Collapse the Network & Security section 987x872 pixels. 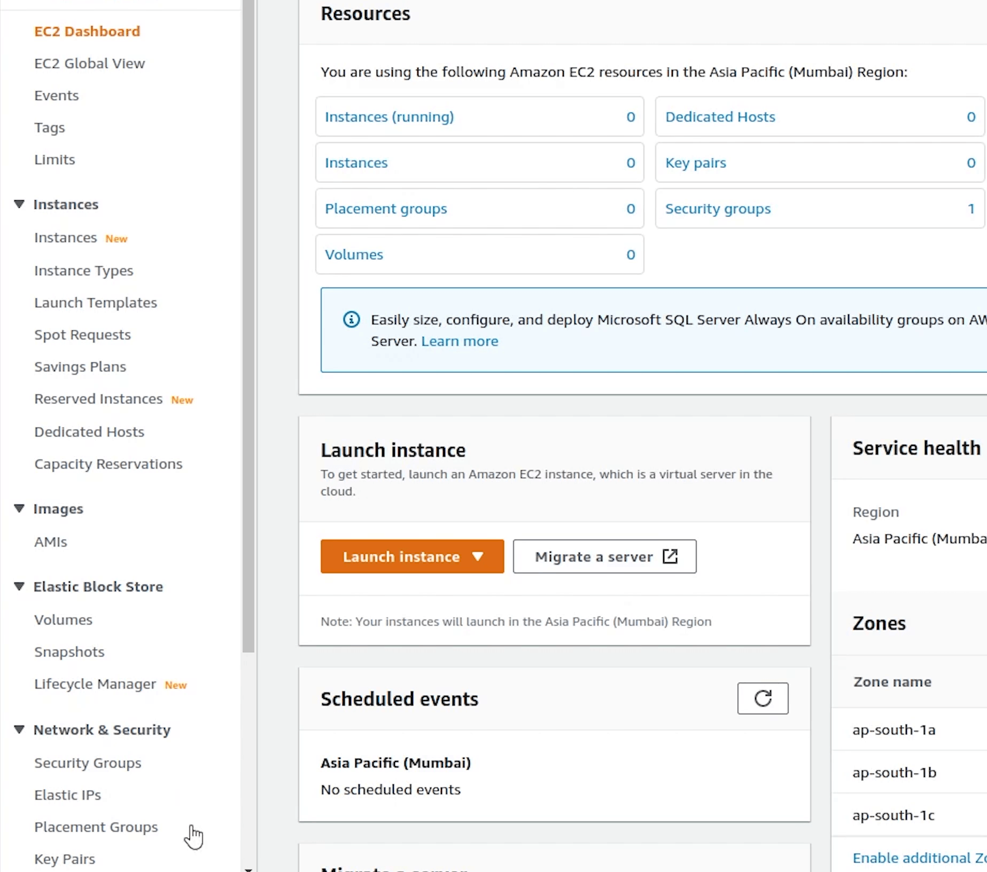pos(19,730)
